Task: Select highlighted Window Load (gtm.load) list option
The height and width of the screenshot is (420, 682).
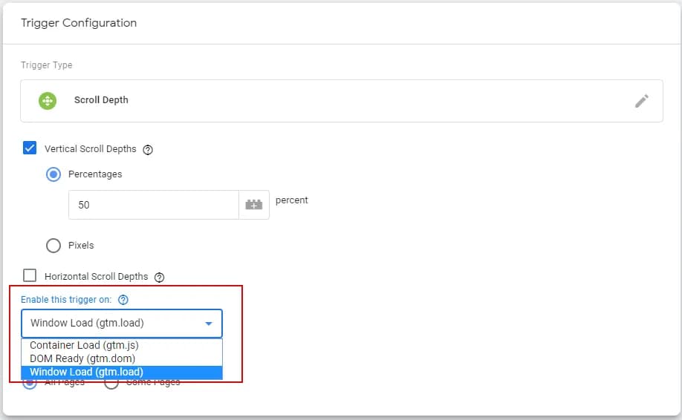Action: pos(86,372)
